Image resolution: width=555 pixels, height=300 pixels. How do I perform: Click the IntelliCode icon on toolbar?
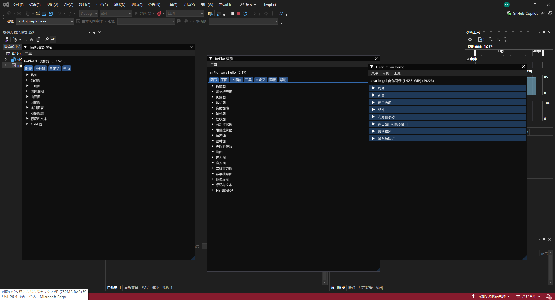[x=281, y=14]
